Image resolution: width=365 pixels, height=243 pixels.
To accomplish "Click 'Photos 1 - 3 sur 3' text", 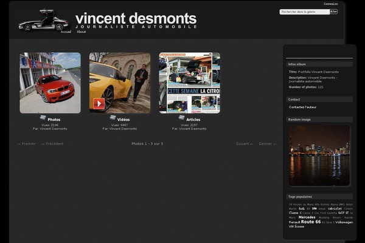I will (x=147, y=144).
